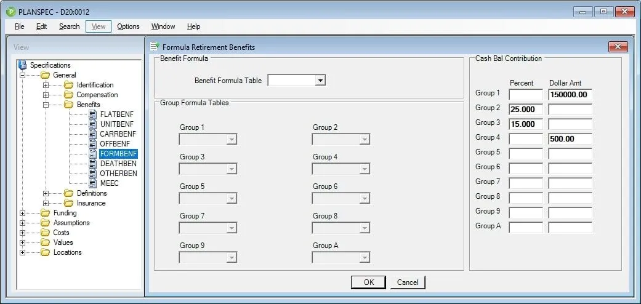Open the View menu
The height and width of the screenshot is (304, 641).
pyautogui.click(x=99, y=26)
